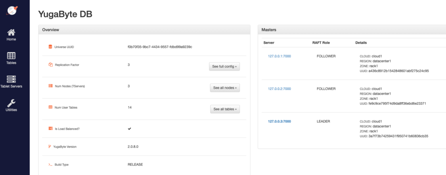Image resolution: width=446 pixels, height=175 pixels.
Task: Click the Universe UUID database icon
Action: tap(51, 46)
